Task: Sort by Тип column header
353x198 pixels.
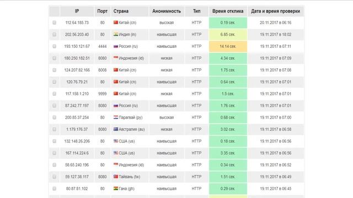Action: (x=196, y=11)
